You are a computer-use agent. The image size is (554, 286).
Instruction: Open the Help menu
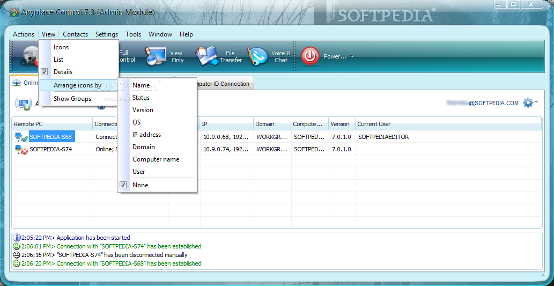click(x=186, y=34)
